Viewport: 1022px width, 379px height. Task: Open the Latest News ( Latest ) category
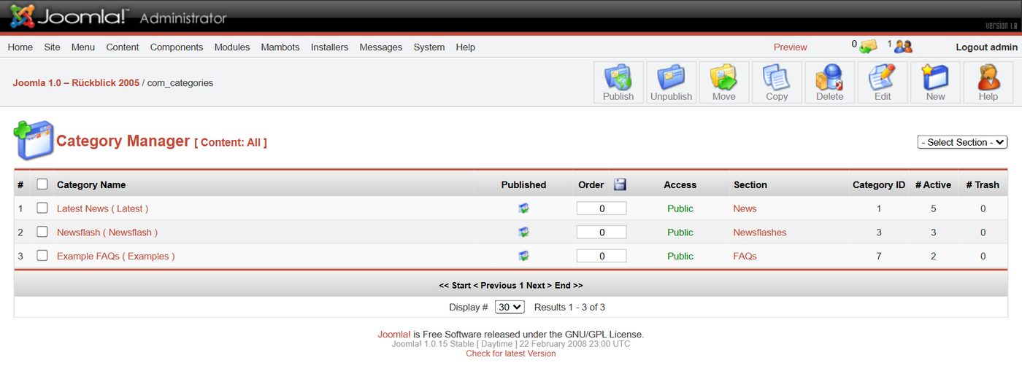pyautogui.click(x=103, y=208)
